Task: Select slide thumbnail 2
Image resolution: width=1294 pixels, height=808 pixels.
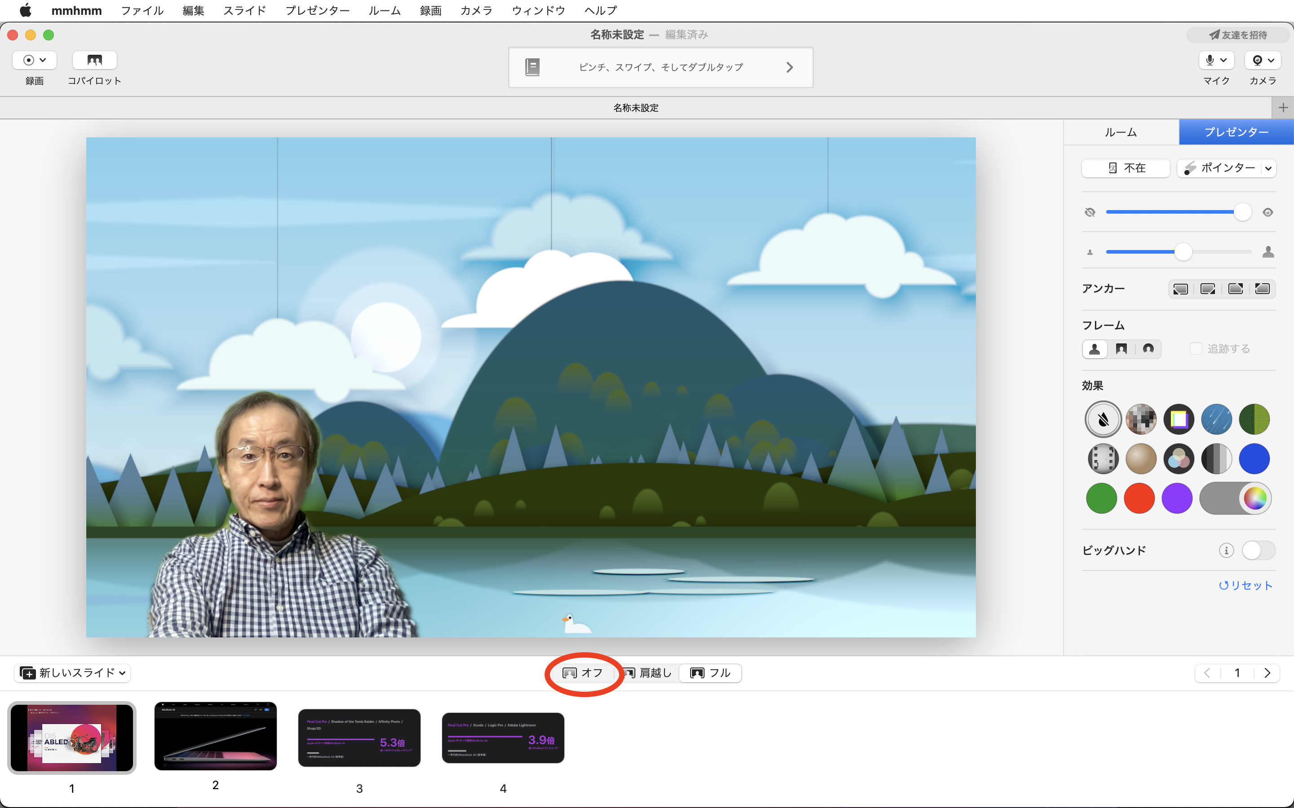Action: [216, 736]
